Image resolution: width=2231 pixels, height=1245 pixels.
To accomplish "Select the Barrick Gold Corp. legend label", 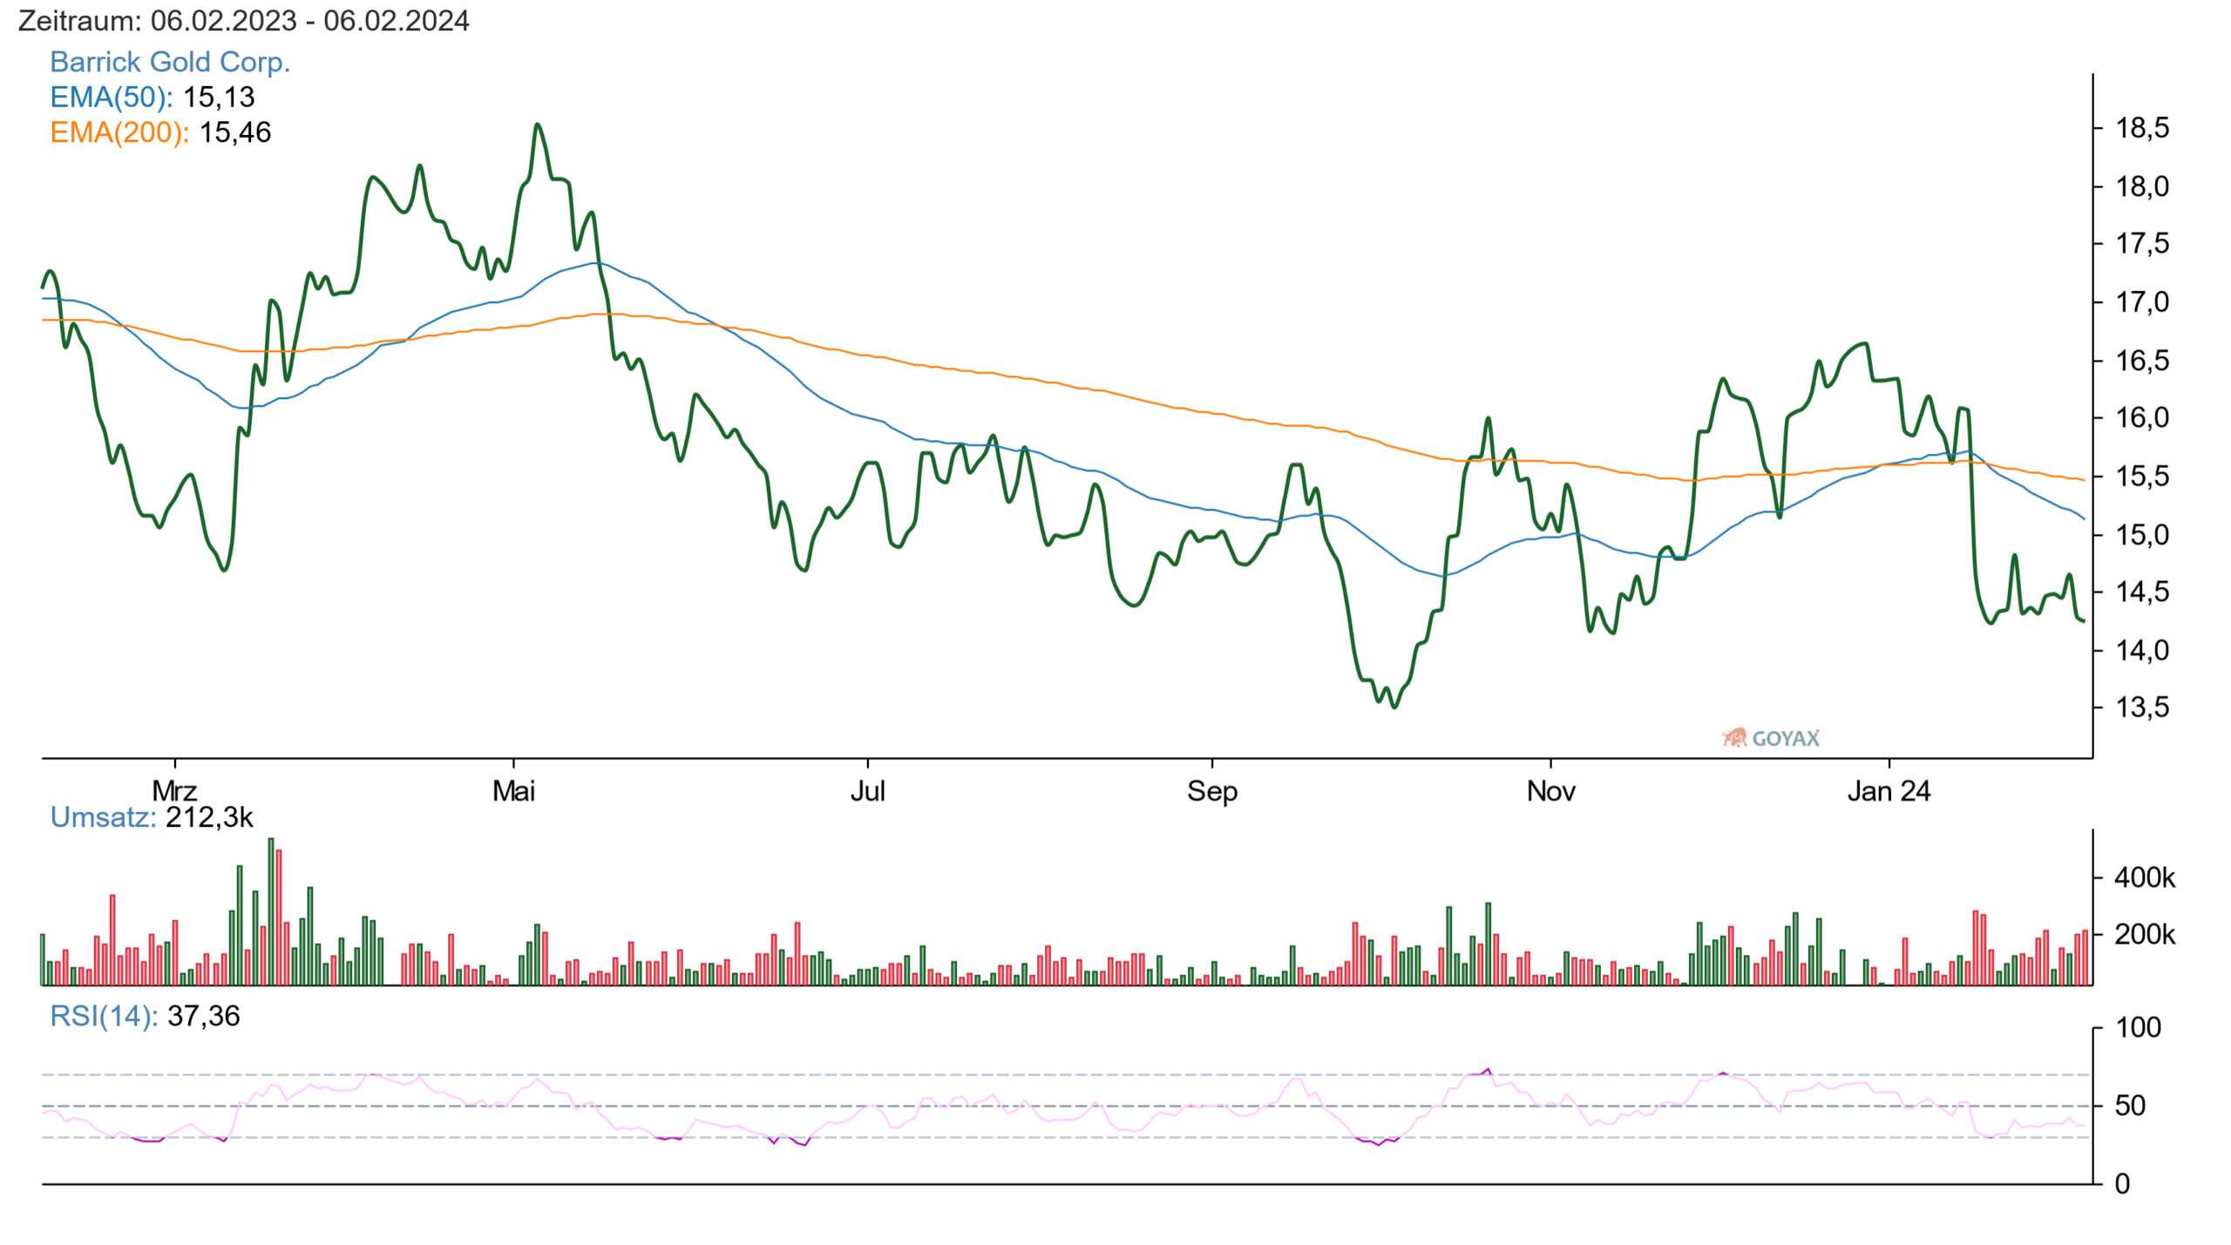I will pyautogui.click(x=170, y=62).
